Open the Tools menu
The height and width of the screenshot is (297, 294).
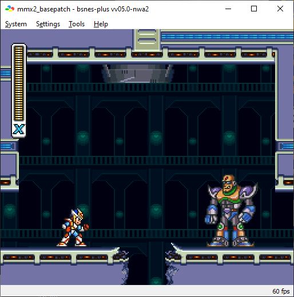coord(77,24)
